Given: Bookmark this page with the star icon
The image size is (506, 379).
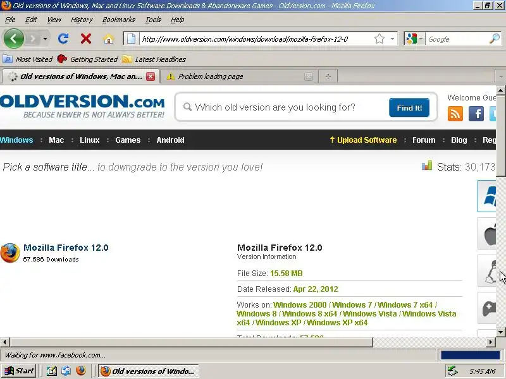Looking at the screenshot, I should [x=379, y=39].
